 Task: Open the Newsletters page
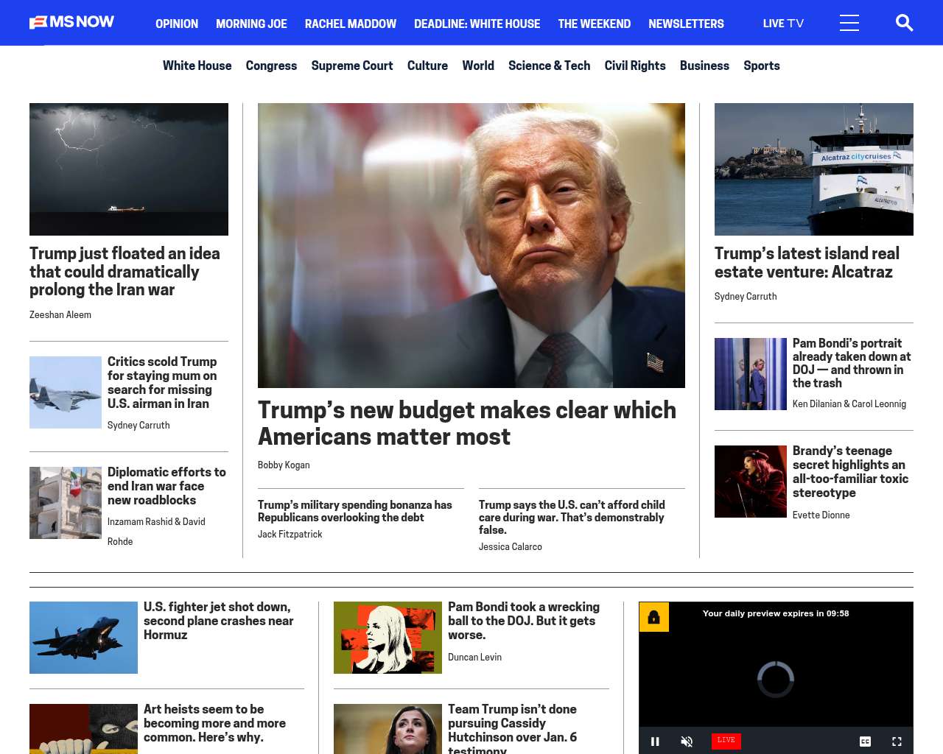click(687, 24)
